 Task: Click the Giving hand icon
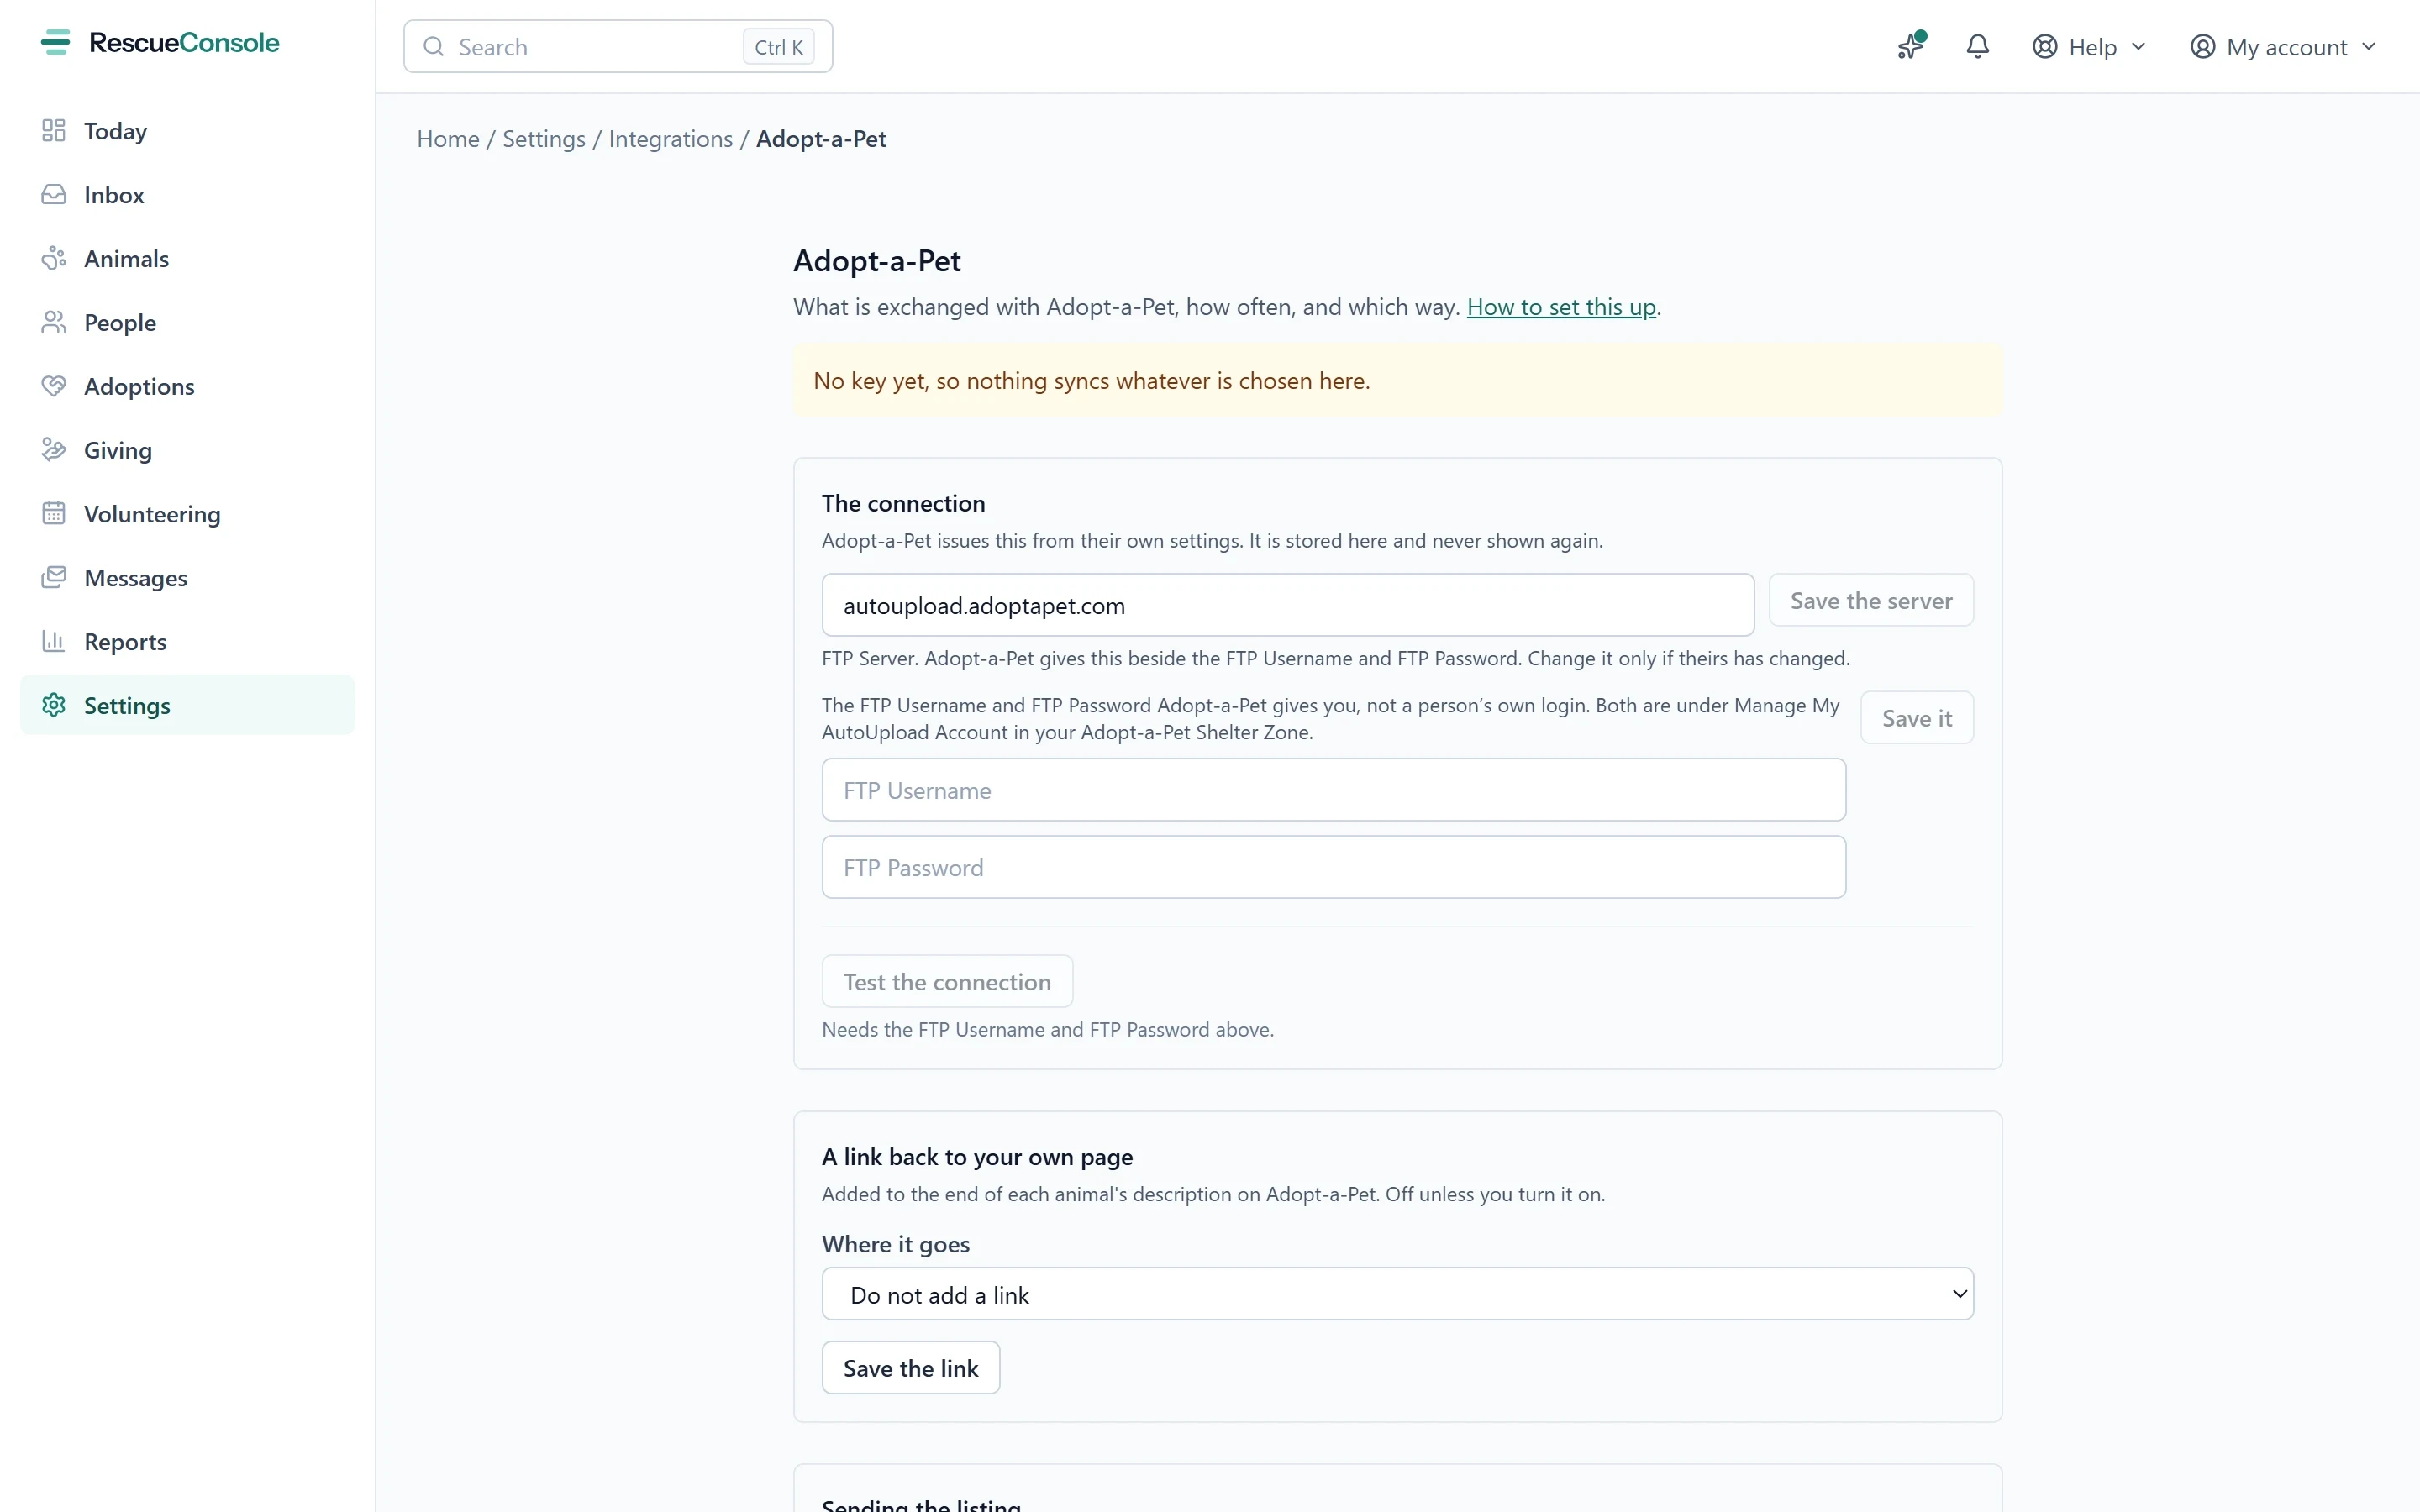click(x=54, y=450)
